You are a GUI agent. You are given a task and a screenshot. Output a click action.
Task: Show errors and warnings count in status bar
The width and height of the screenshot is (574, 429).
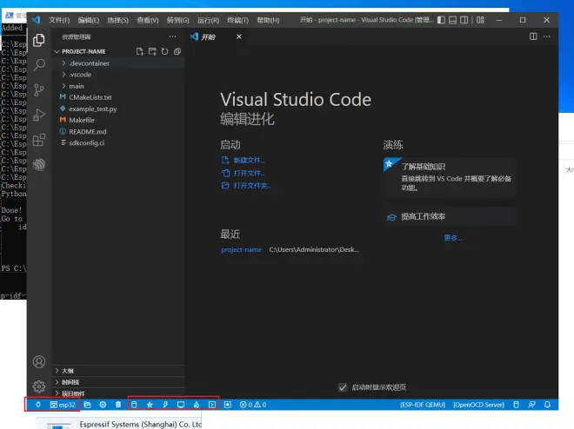coord(252,405)
